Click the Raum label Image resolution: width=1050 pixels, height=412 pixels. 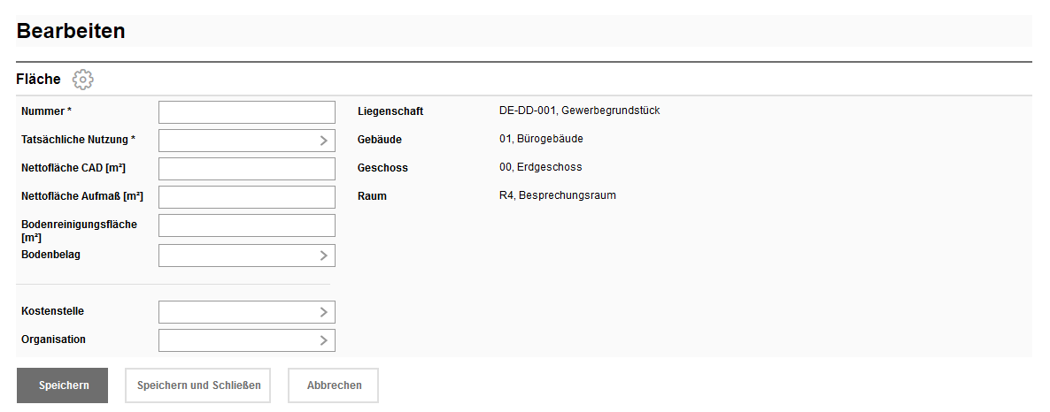coord(373,196)
